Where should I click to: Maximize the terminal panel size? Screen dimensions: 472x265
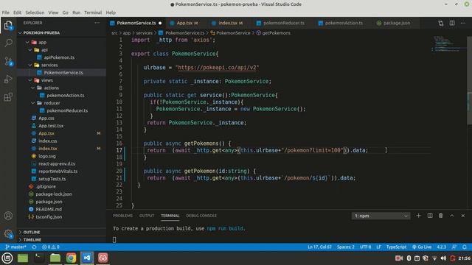[x=452, y=216]
